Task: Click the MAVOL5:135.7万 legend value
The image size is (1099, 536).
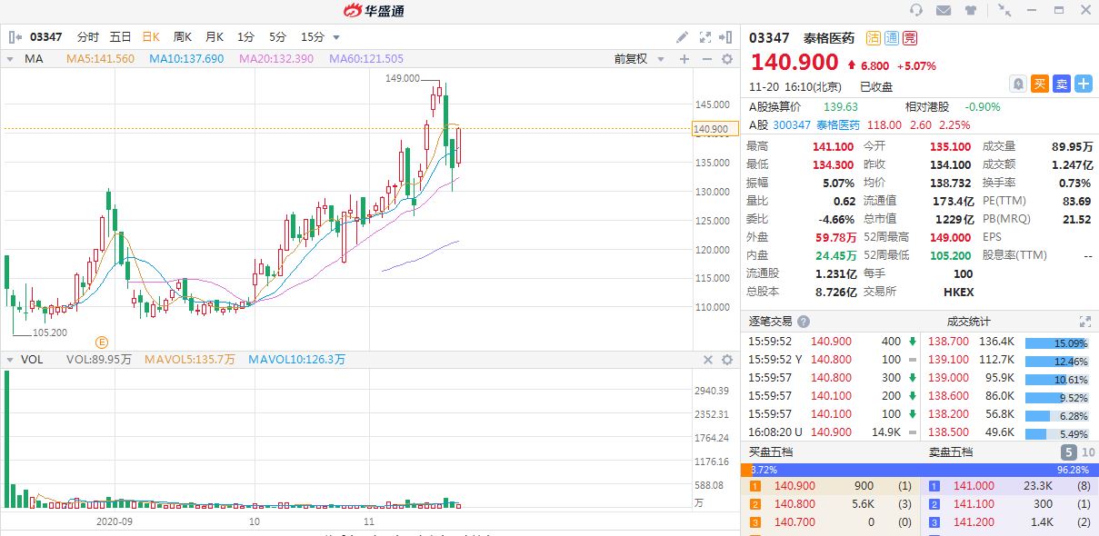Action: (x=188, y=360)
